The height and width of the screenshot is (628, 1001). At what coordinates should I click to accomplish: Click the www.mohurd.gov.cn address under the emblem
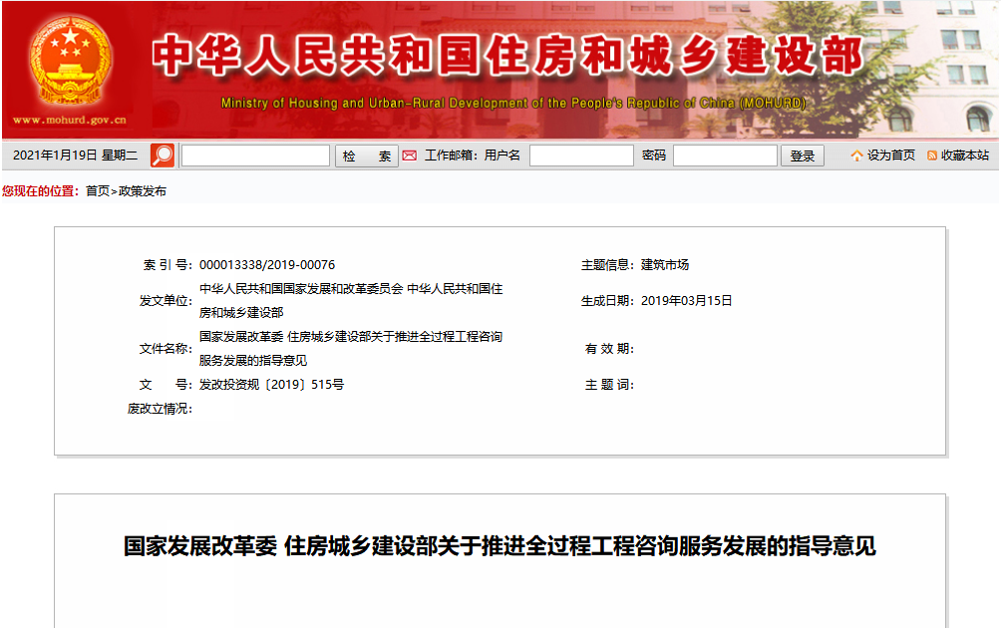point(70,121)
